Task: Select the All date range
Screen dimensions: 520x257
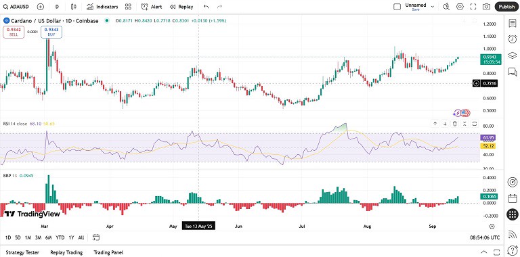Action: click(81, 237)
